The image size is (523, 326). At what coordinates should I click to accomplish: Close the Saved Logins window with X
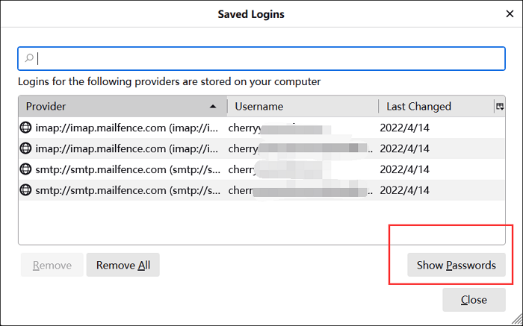click(510, 13)
